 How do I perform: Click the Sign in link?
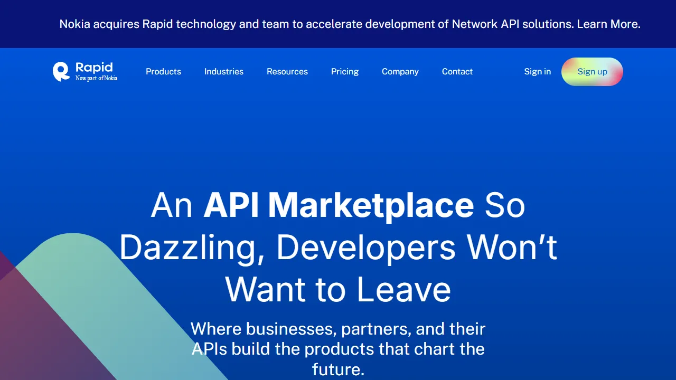click(537, 72)
